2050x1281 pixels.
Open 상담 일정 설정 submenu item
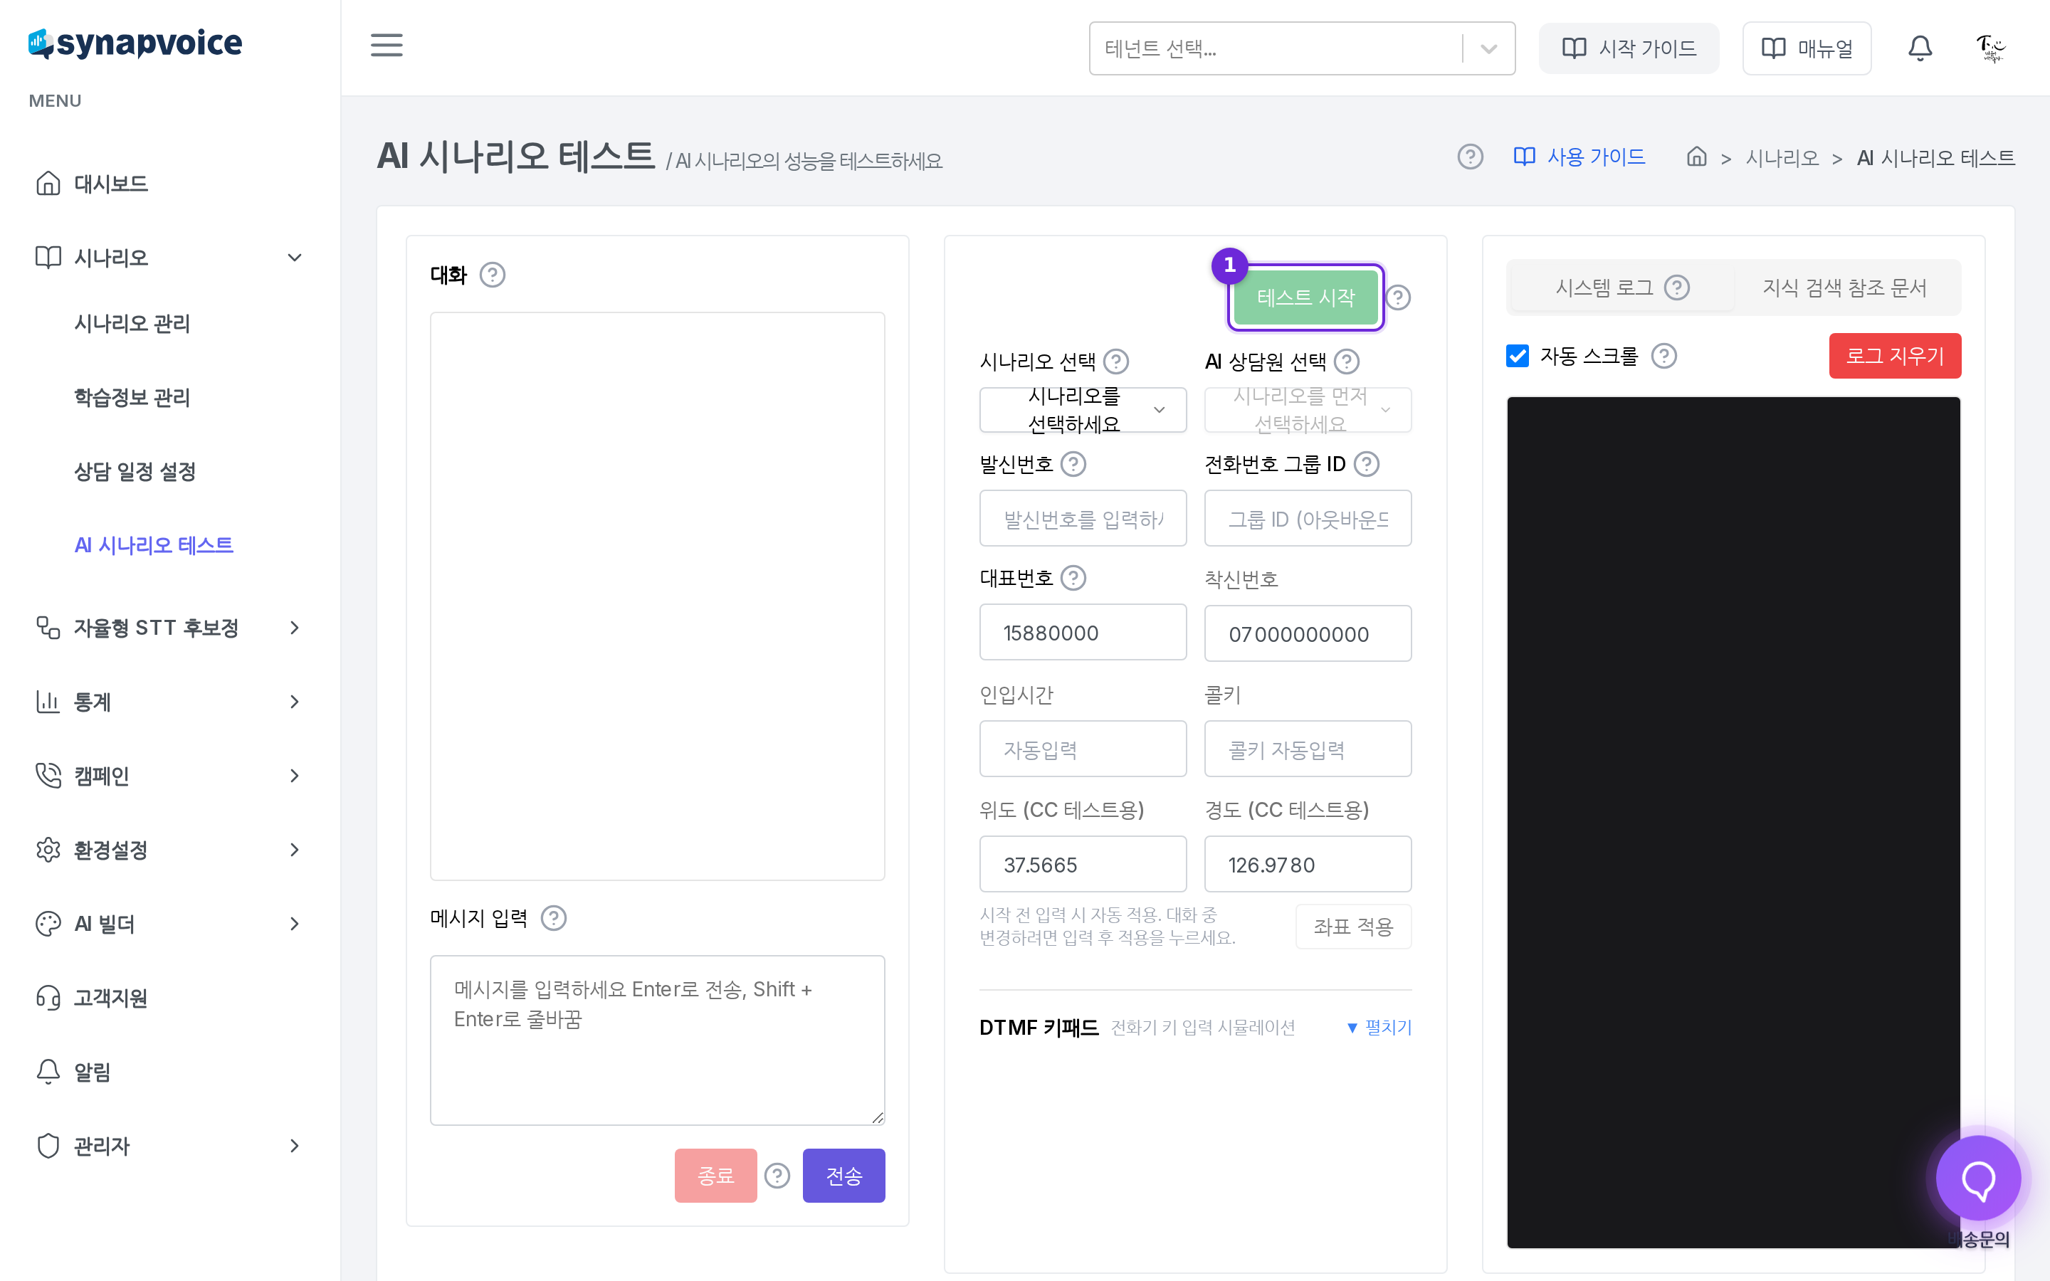135,471
